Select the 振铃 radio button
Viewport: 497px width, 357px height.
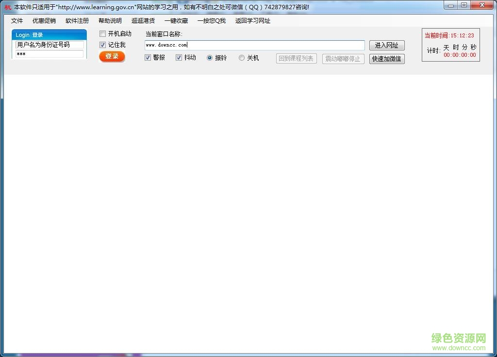click(x=210, y=57)
